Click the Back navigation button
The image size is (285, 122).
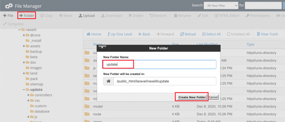144,34
